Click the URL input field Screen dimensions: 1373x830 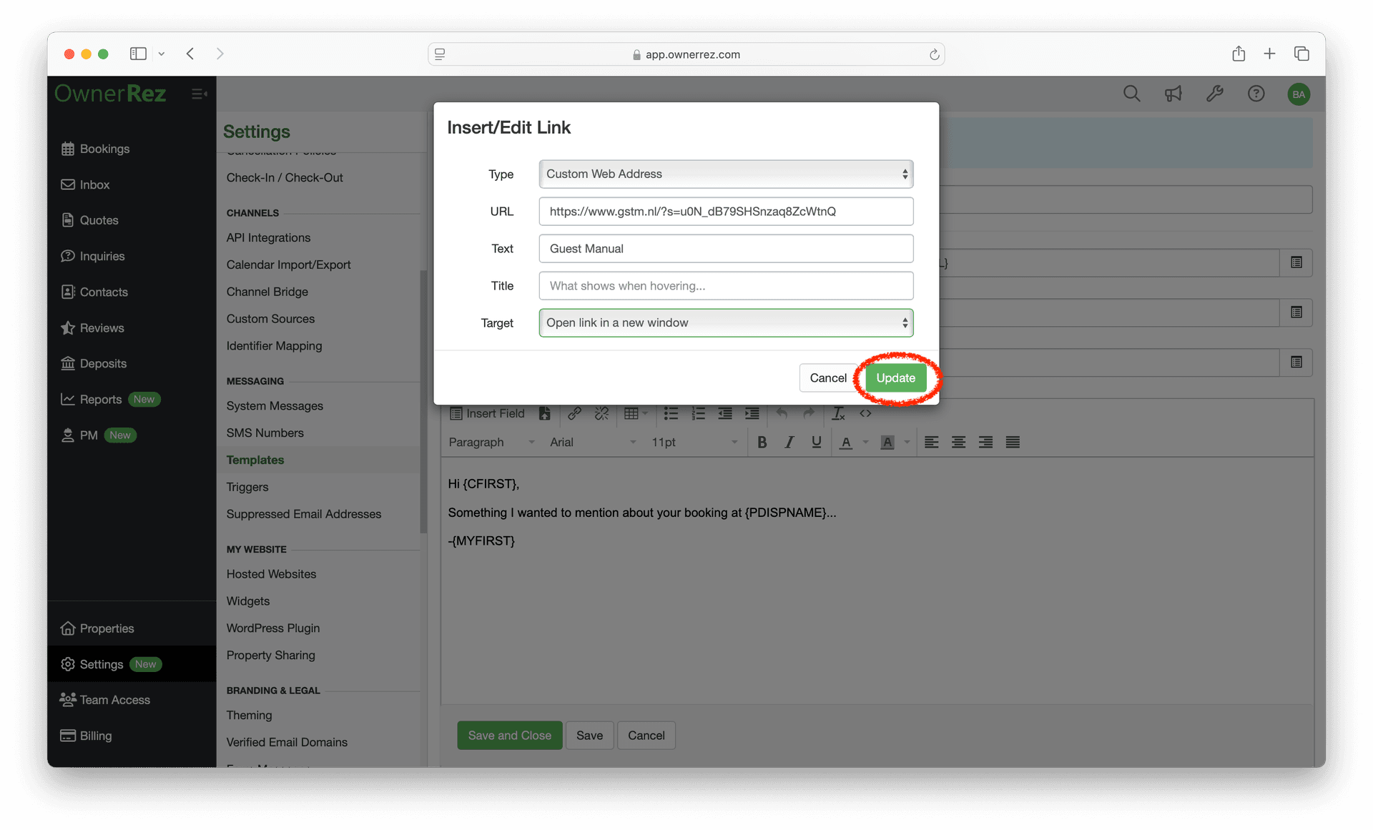point(724,211)
